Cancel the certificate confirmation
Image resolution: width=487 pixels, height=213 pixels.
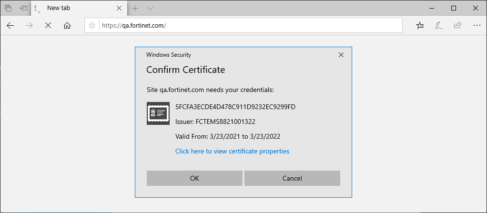pyautogui.click(x=292, y=178)
